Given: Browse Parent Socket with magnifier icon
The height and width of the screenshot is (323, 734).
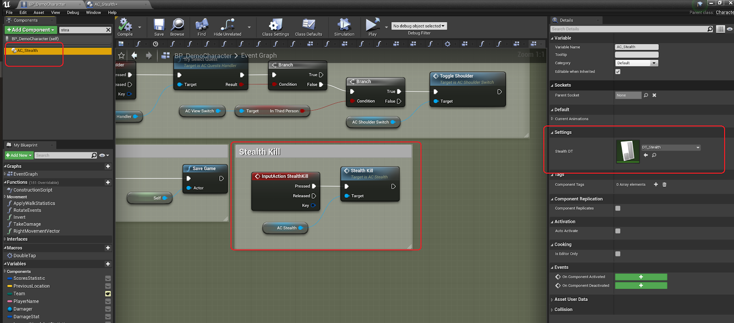Looking at the screenshot, I should pyautogui.click(x=646, y=95).
